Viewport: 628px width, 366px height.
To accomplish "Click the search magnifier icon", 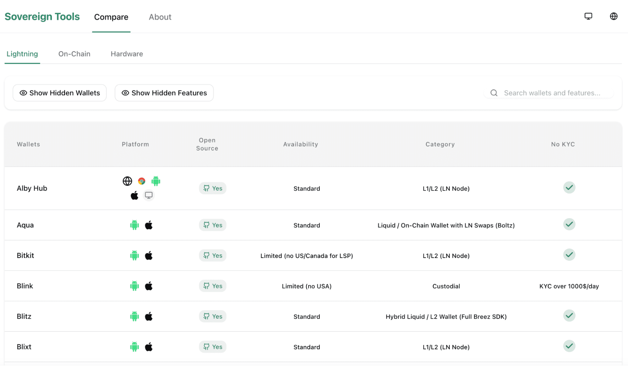I will (494, 93).
